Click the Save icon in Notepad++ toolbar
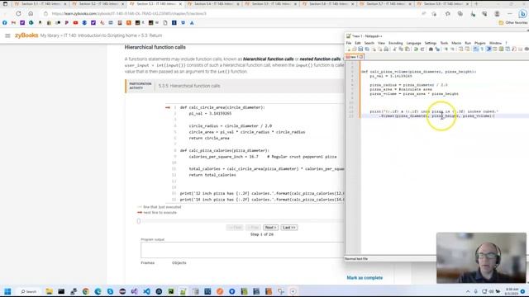The image size is (529, 297). pyautogui.click(x=360, y=49)
